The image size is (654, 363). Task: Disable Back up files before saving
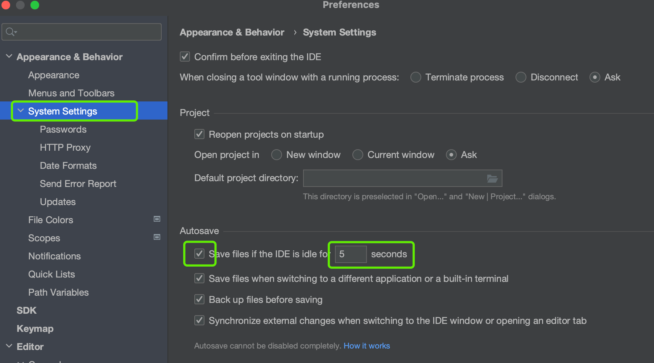[x=199, y=300]
